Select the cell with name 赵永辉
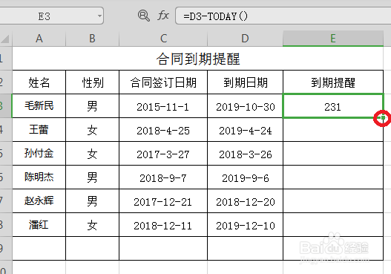Image resolution: width=391 pixels, height=274 pixels. click(39, 201)
